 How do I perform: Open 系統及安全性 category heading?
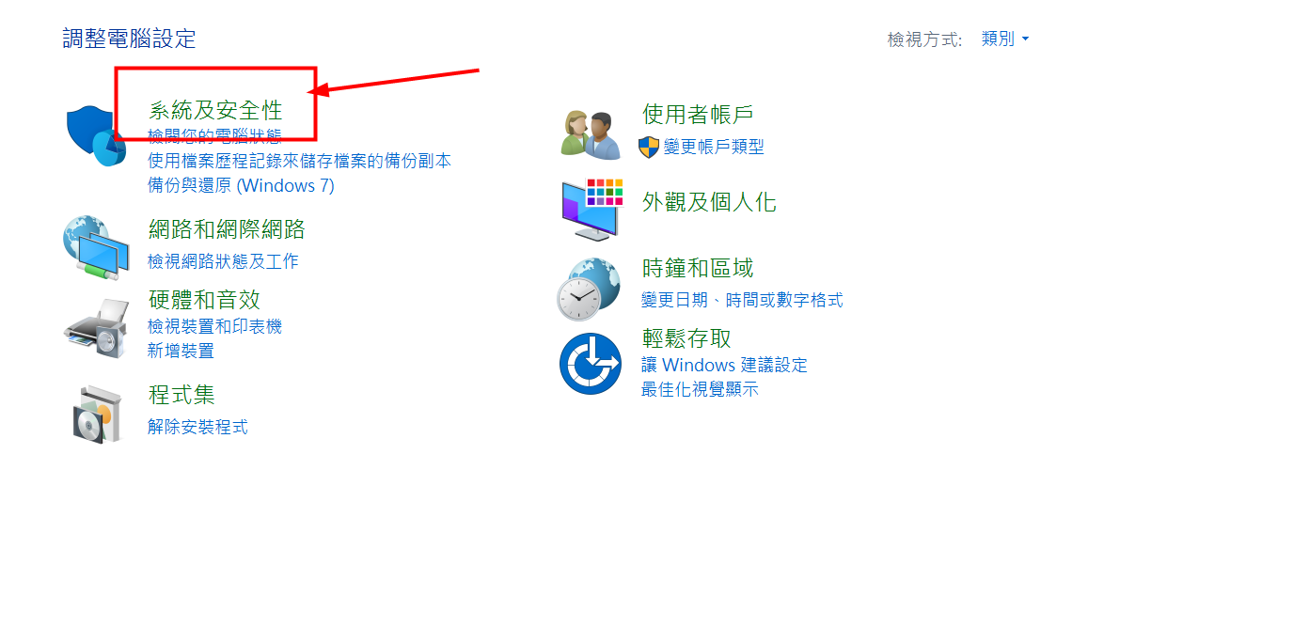[215, 109]
